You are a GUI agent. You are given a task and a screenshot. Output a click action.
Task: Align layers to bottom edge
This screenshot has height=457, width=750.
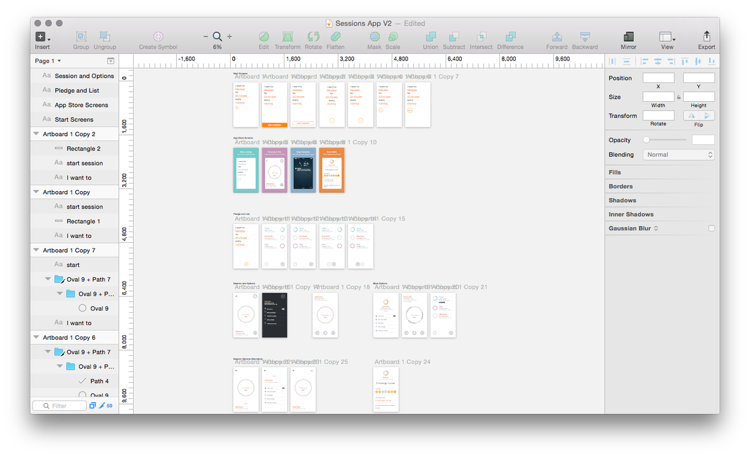pyautogui.click(x=711, y=61)
